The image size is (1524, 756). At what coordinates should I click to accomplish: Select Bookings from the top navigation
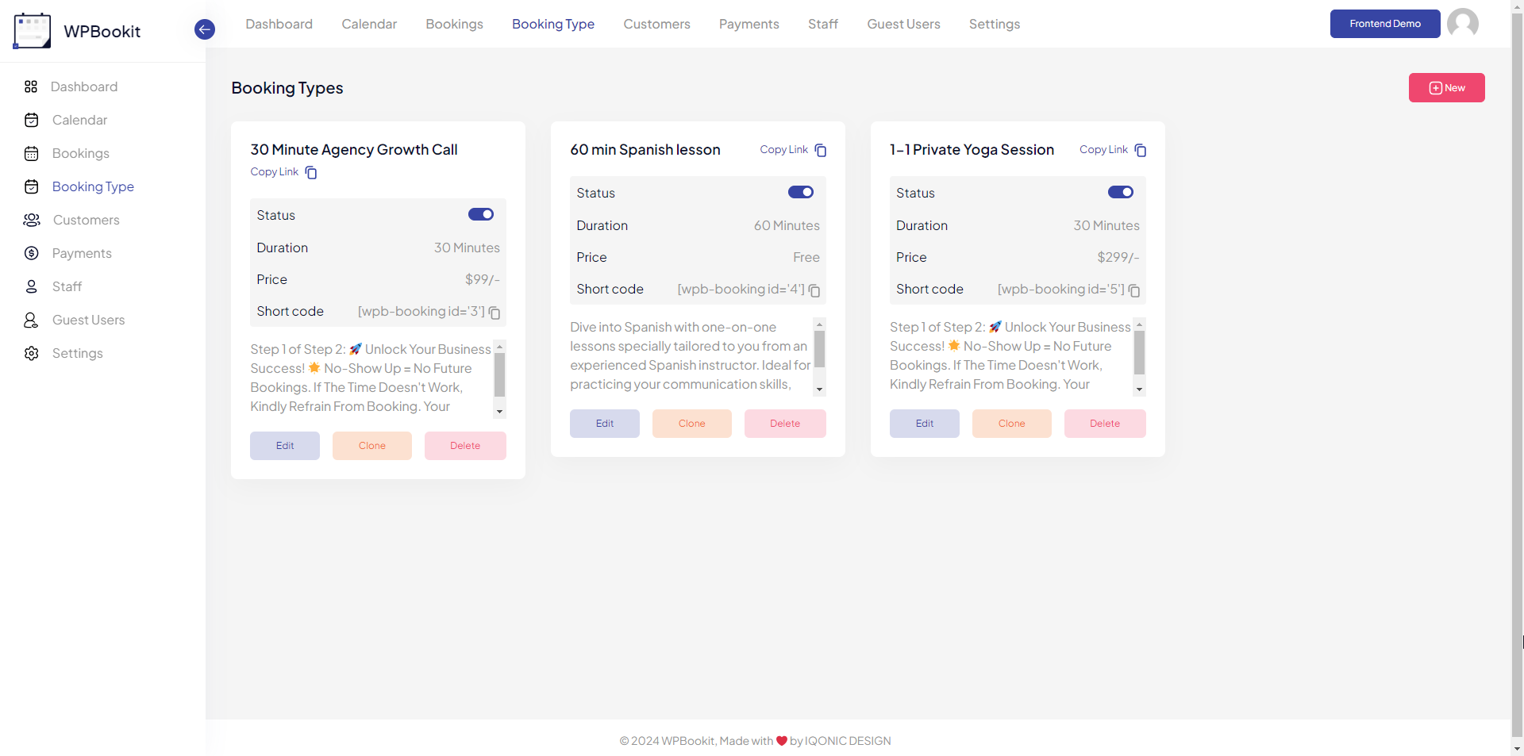(x=454, y=24)
